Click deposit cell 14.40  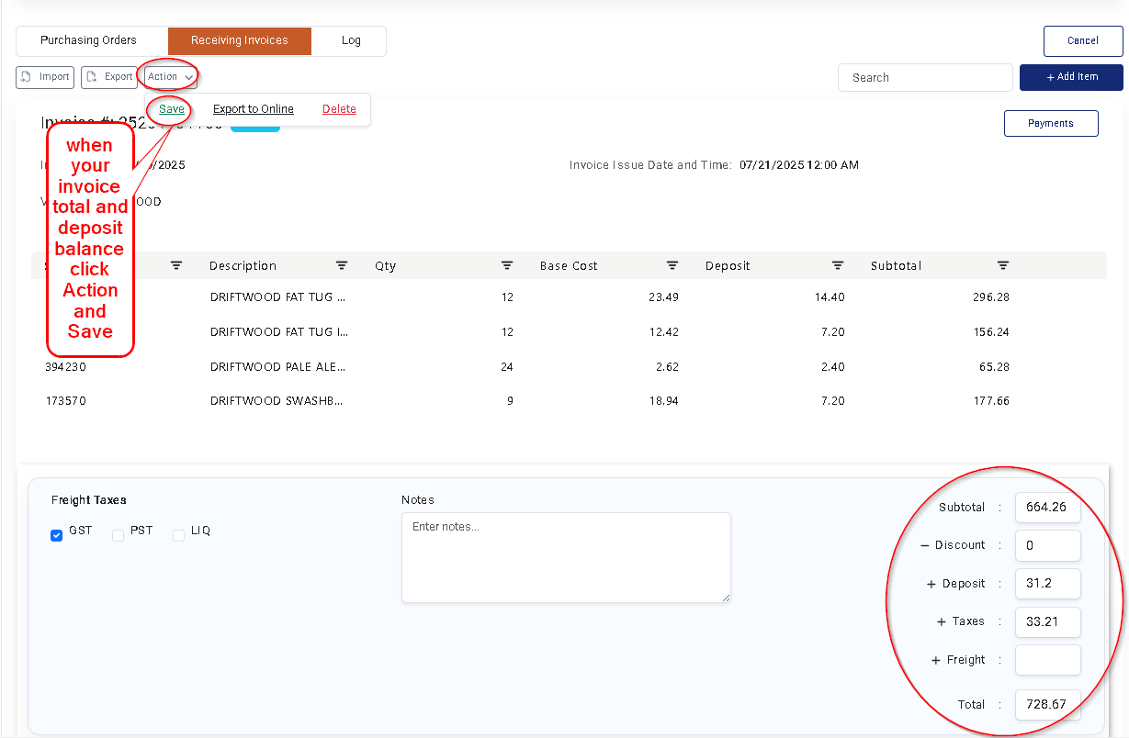click(830, 297)
